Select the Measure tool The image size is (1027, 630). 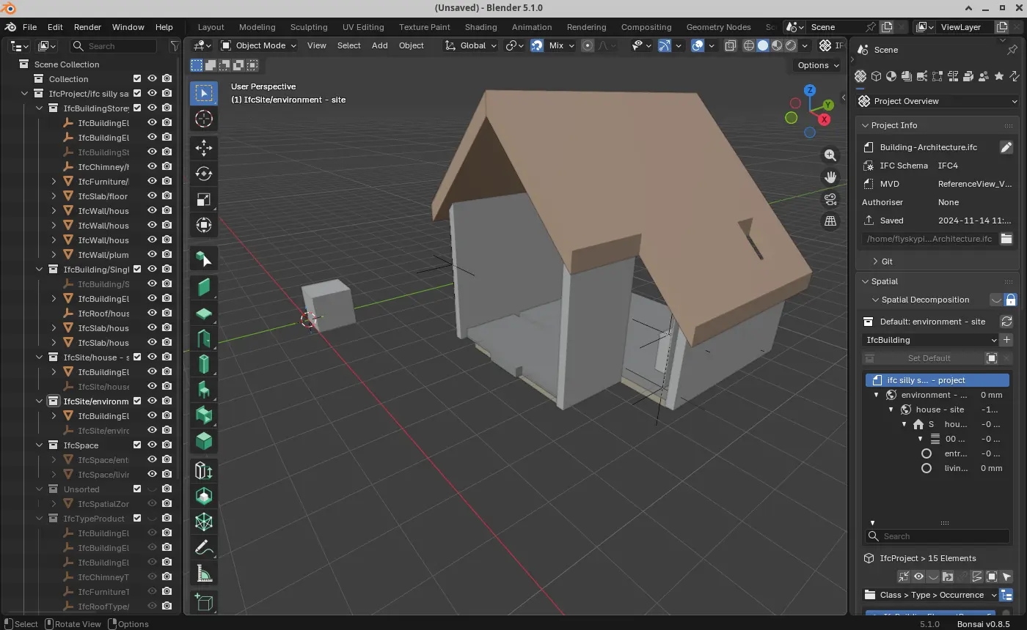click(204, 574)
